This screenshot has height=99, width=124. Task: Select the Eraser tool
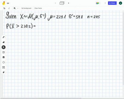4,42
